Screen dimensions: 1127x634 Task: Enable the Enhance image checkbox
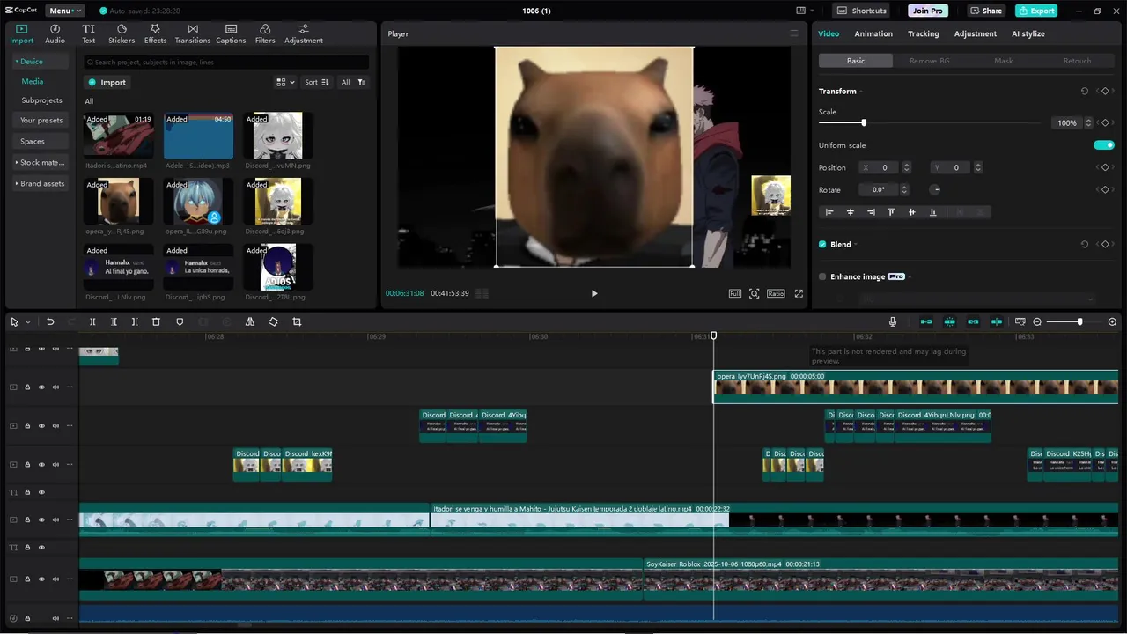(822, 276)
